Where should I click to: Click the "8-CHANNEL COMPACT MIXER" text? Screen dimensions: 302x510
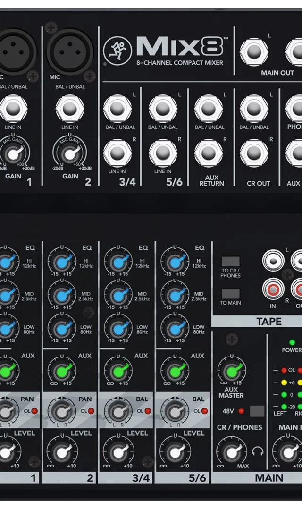point(180,63)
